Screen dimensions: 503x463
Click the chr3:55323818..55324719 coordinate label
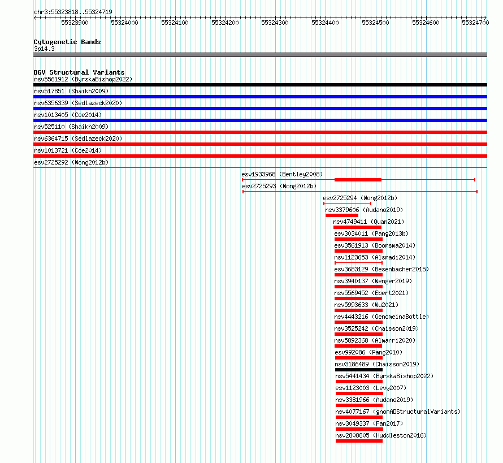[x=73, y=12]
